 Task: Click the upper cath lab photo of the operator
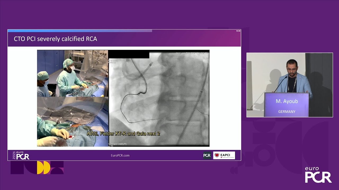point(73,73)
